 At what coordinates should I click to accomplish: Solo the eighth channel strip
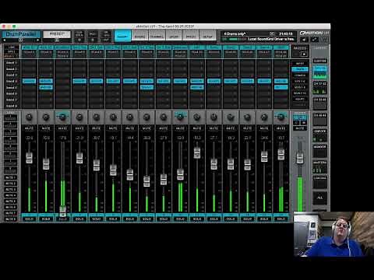[x=146, y=219]
